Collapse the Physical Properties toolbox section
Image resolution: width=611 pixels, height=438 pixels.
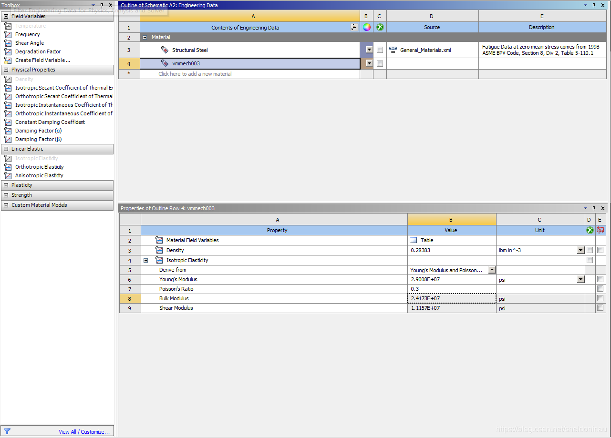(x=6, y=70)
